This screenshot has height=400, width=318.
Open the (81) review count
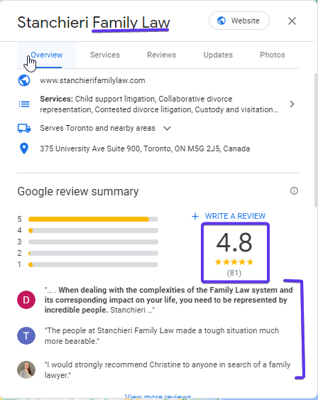[x=234, y=274]
